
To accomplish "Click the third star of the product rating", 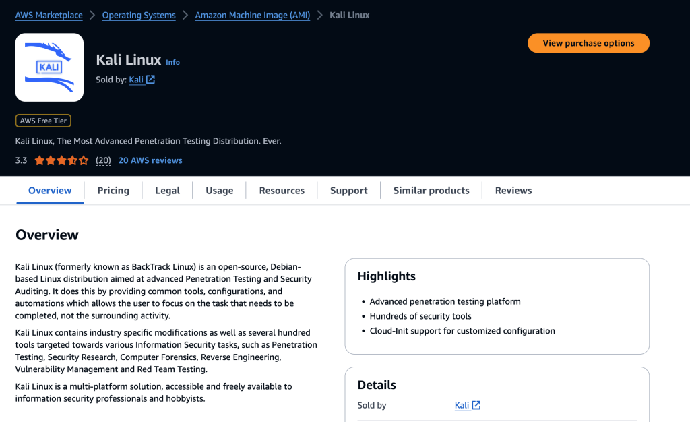I will pos(61,160).
